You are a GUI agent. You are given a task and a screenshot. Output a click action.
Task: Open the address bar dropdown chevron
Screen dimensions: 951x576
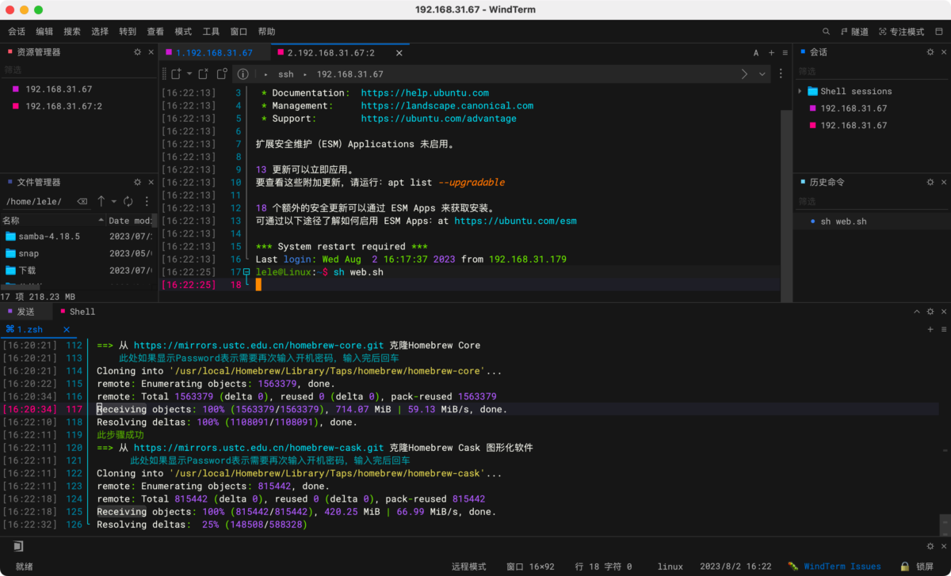pyautogui.click(x=762, y=74)
